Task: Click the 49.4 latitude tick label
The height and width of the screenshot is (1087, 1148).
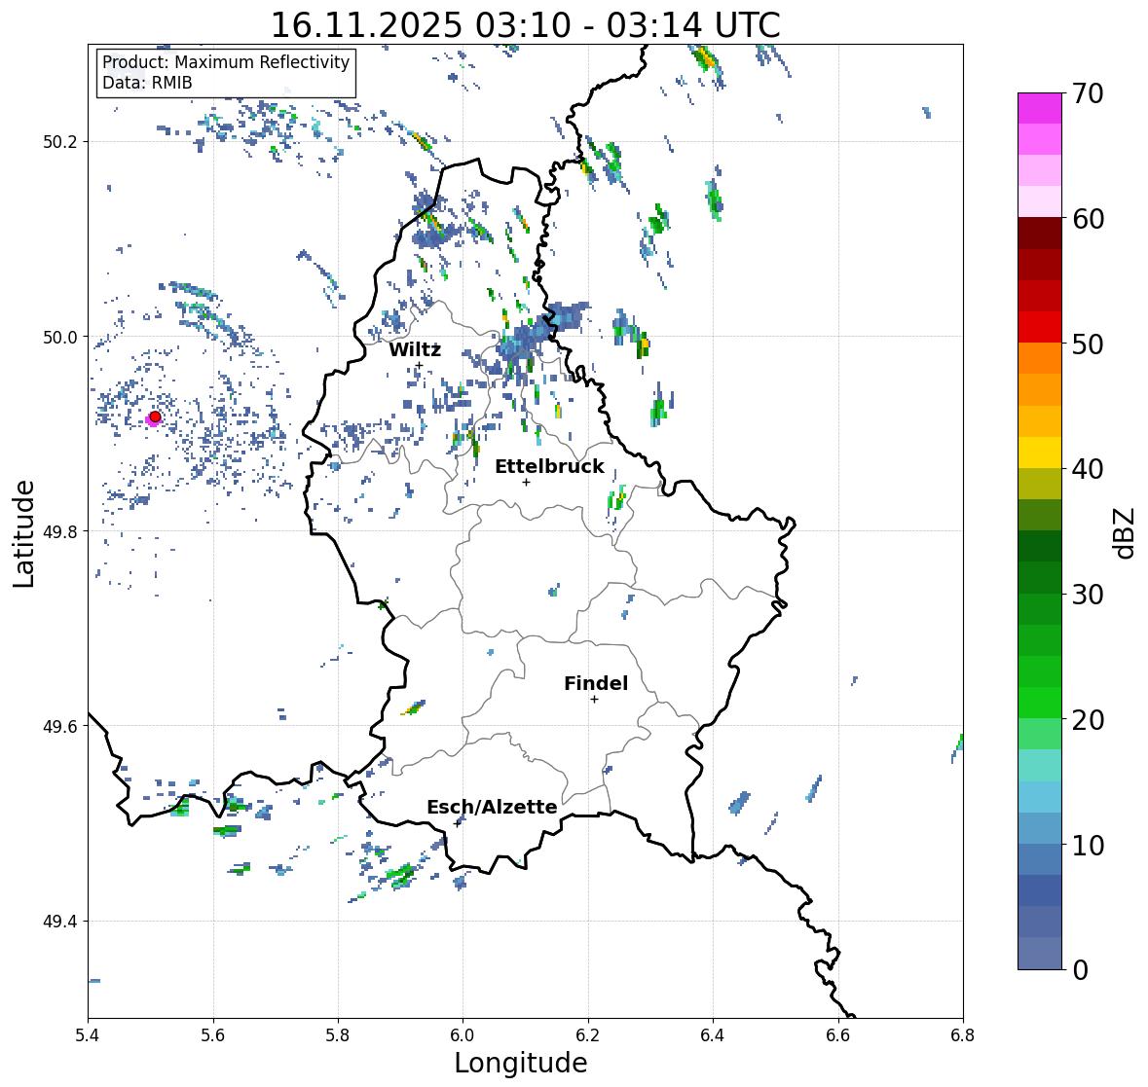Action: coord(60,921)
